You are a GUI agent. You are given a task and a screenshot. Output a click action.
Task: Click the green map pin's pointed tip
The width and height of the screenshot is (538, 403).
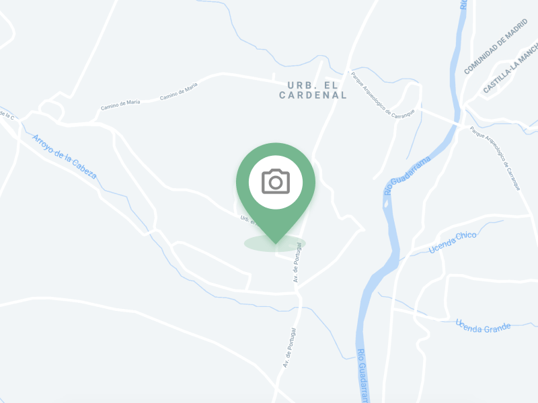click(x=276, y=242)
